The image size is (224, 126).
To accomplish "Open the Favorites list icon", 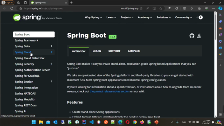I will tap(192, 8).
